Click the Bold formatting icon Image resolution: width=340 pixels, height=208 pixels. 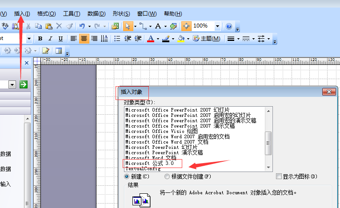click(40, 39)
